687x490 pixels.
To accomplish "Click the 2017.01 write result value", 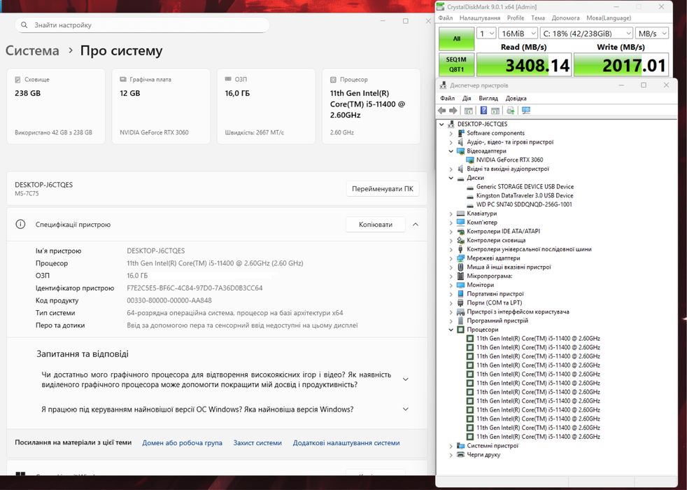I will pyautogui.click(x=621, y=65).
